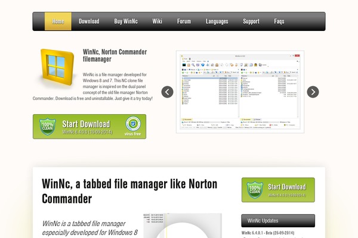
Task: Open the WinNc 6.4.0.1 Beta update entry
Action: (268, 233)
